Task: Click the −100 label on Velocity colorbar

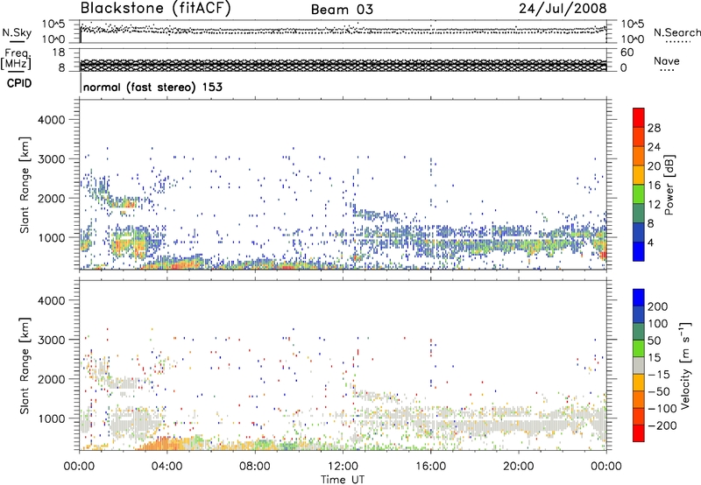Action: point(662,409)
